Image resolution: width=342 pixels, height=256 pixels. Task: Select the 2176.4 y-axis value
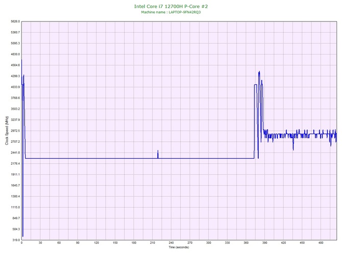[x=15, y=164]
